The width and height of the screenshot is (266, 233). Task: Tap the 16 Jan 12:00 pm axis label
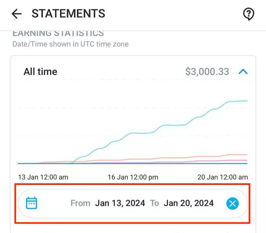pyautogui.click(x=133, y=177)
